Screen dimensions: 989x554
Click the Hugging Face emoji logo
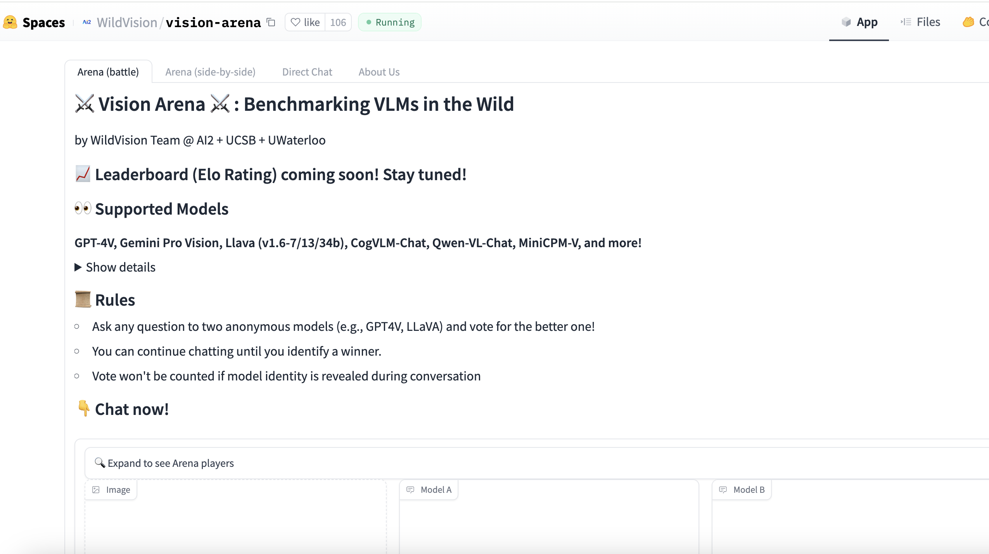(10, 22)
